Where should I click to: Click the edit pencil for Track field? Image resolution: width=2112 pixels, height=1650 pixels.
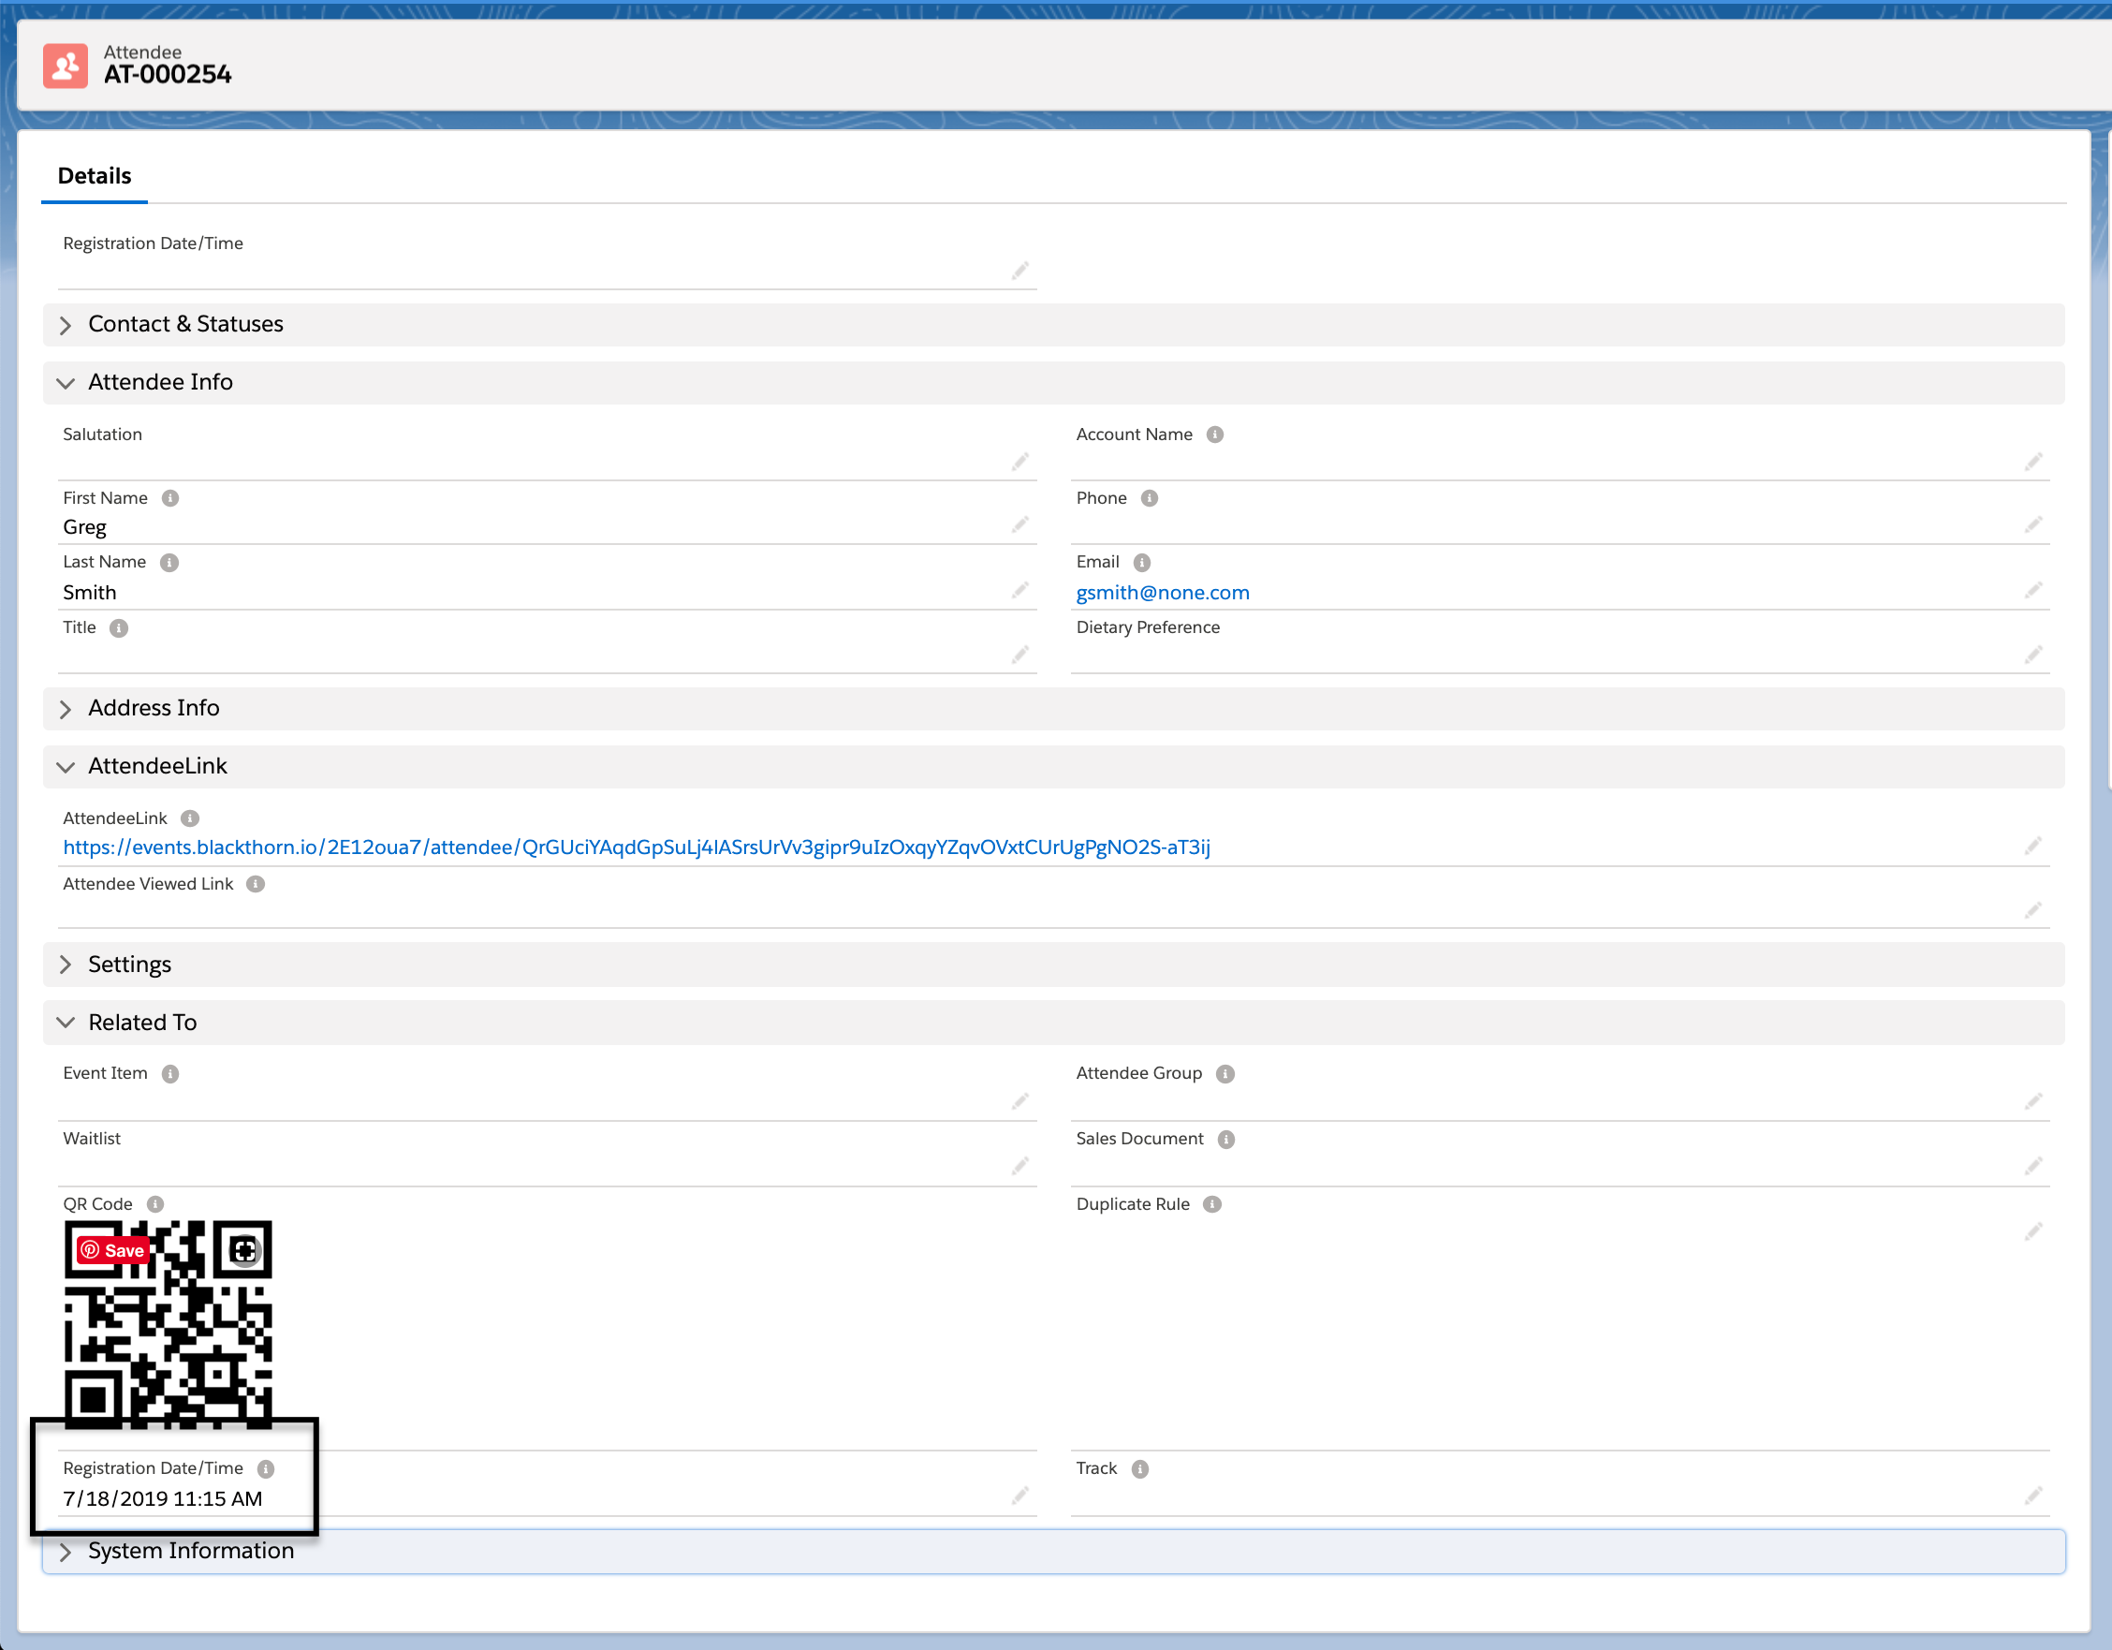[2032, 1496]
